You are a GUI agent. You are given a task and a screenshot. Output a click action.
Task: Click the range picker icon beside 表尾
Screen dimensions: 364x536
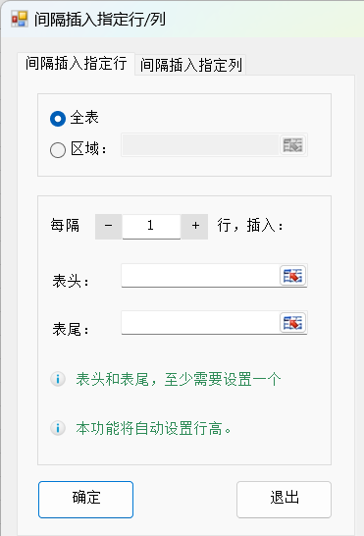(x=293, y=322)
